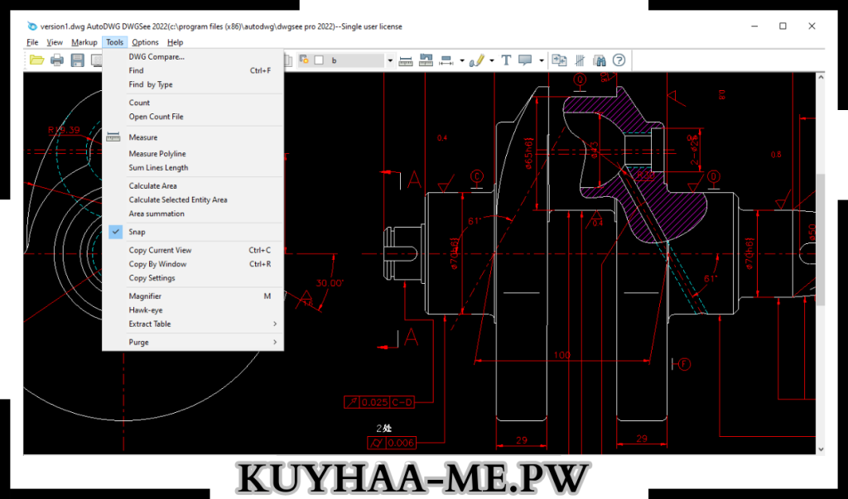Click the DWGSee app icon in title bar
This screenshot has height=499, width=848.
32,26
